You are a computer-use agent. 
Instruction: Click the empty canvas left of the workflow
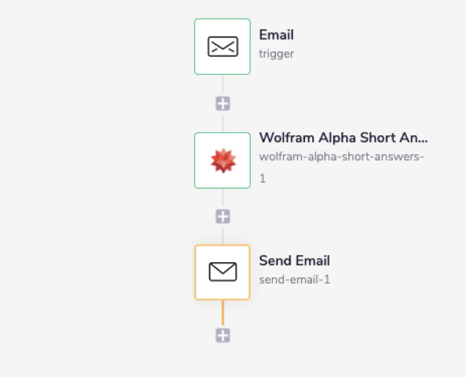[91, 188]
